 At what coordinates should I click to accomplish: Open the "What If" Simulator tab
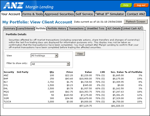coord(110,14)
